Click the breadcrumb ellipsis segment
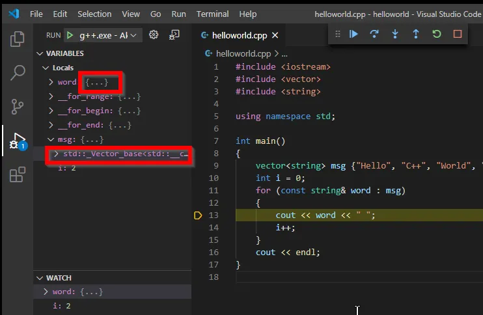The width and height of the screenshot is (483, 315). (x=284, y=54)
